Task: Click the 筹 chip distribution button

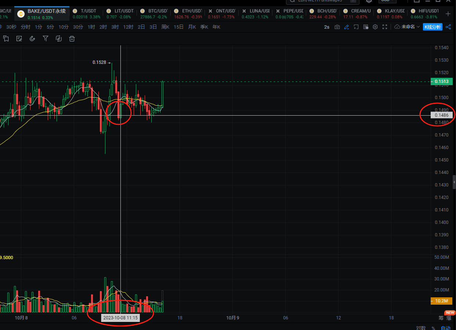Action: pos(441,318)
